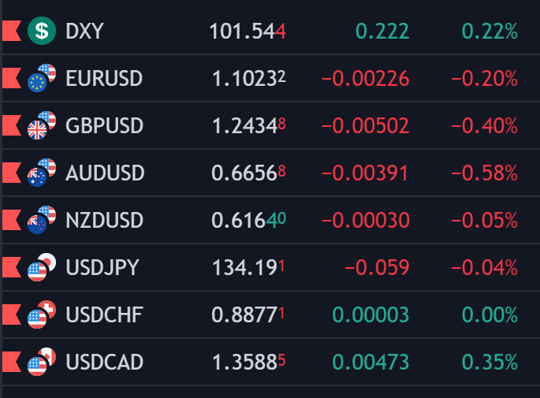
Task: Click the NZDUSD flag pair icon
Action: (41, 220)
